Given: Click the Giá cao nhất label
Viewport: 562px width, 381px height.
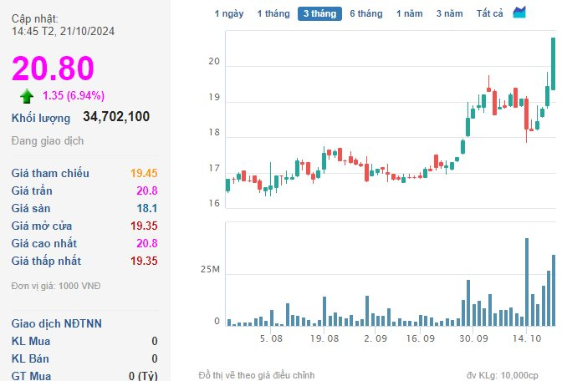Looking at the screenshot, I should pyautogui.click(x=44, y=243).
